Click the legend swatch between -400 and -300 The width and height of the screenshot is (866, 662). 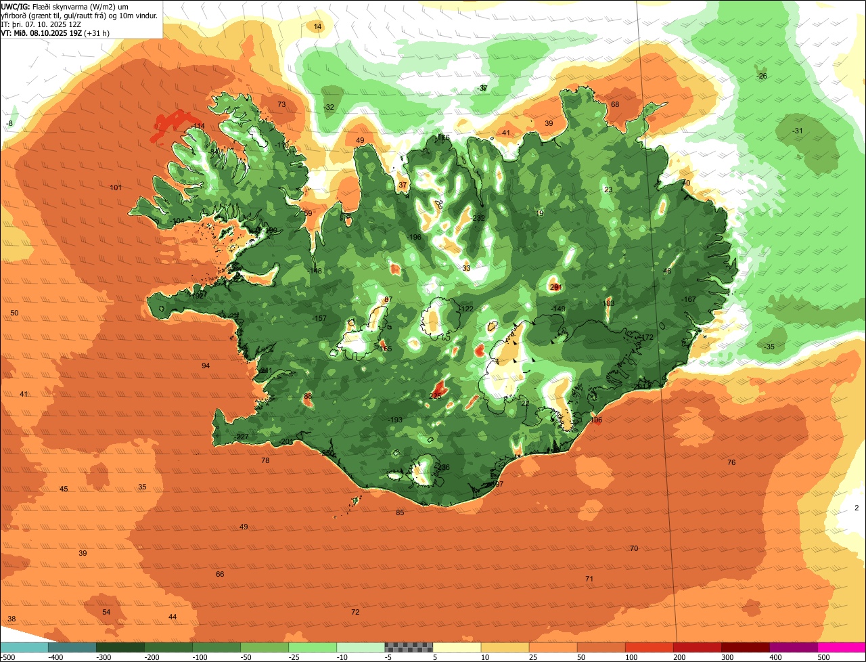(72, 647)
